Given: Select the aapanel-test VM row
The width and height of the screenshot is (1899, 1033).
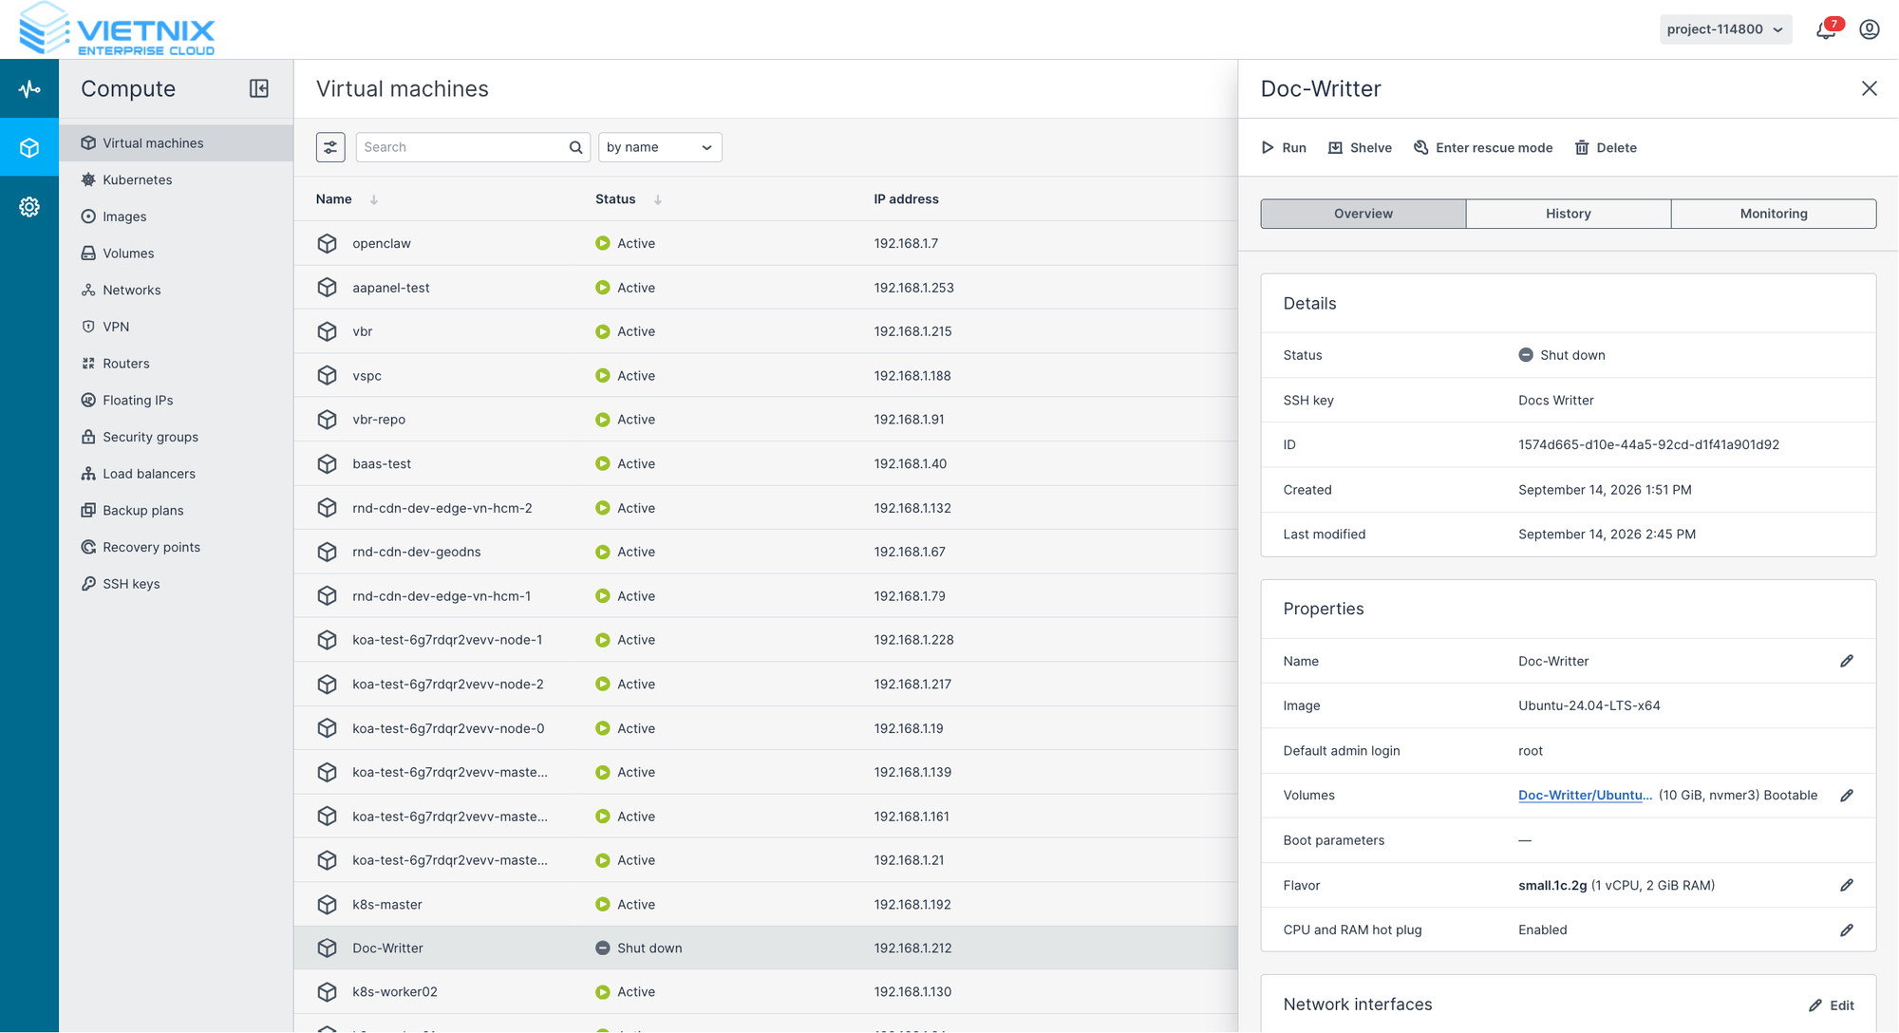Looking at the screenshot, I should 765,288.
